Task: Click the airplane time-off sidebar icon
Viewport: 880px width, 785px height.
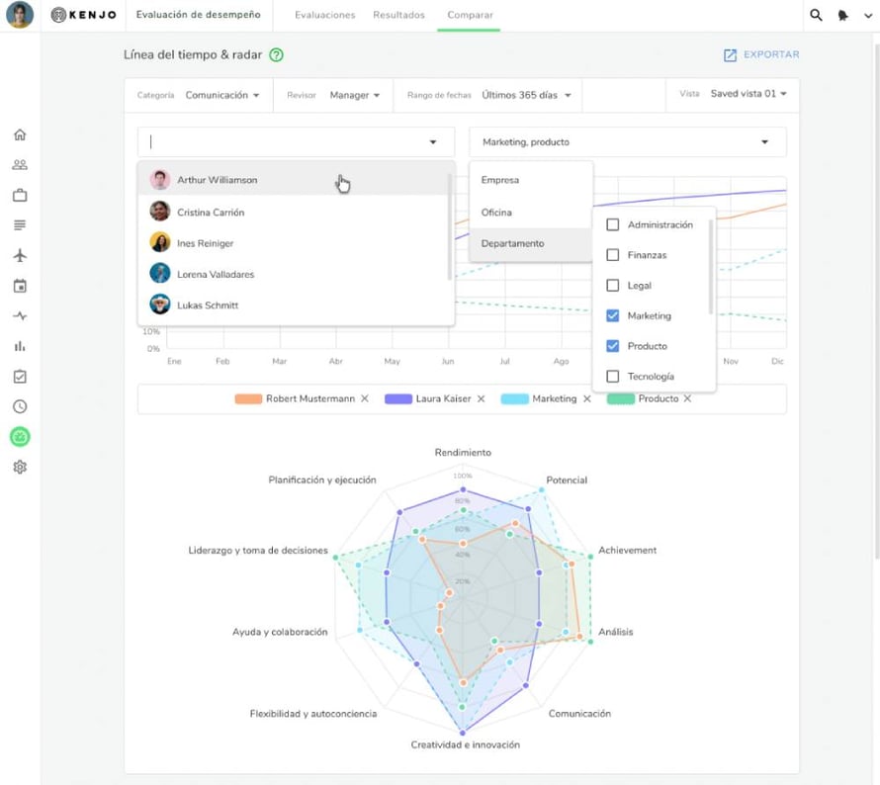Action: pyautogui.click(x=20, y=256)
